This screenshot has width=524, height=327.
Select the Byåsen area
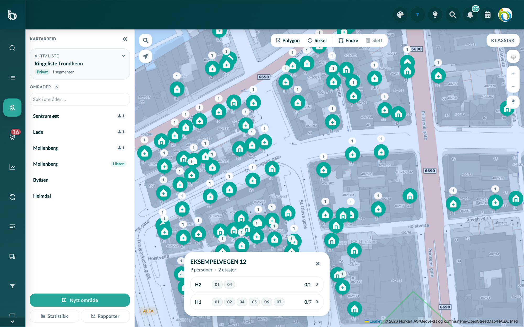tap(80, 180)
